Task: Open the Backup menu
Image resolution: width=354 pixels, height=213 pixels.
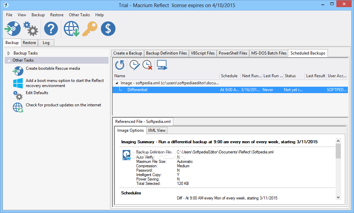Action: point(38,15)
